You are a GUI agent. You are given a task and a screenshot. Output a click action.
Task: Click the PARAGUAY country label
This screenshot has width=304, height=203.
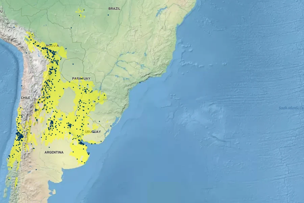[x=81, y=78]
